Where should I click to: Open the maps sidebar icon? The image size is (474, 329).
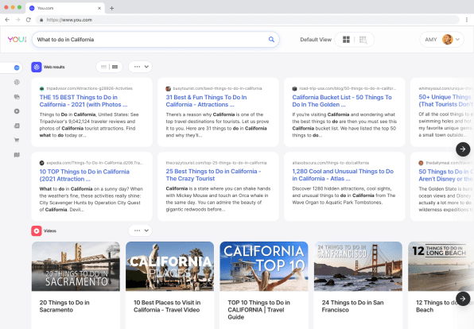17,155
